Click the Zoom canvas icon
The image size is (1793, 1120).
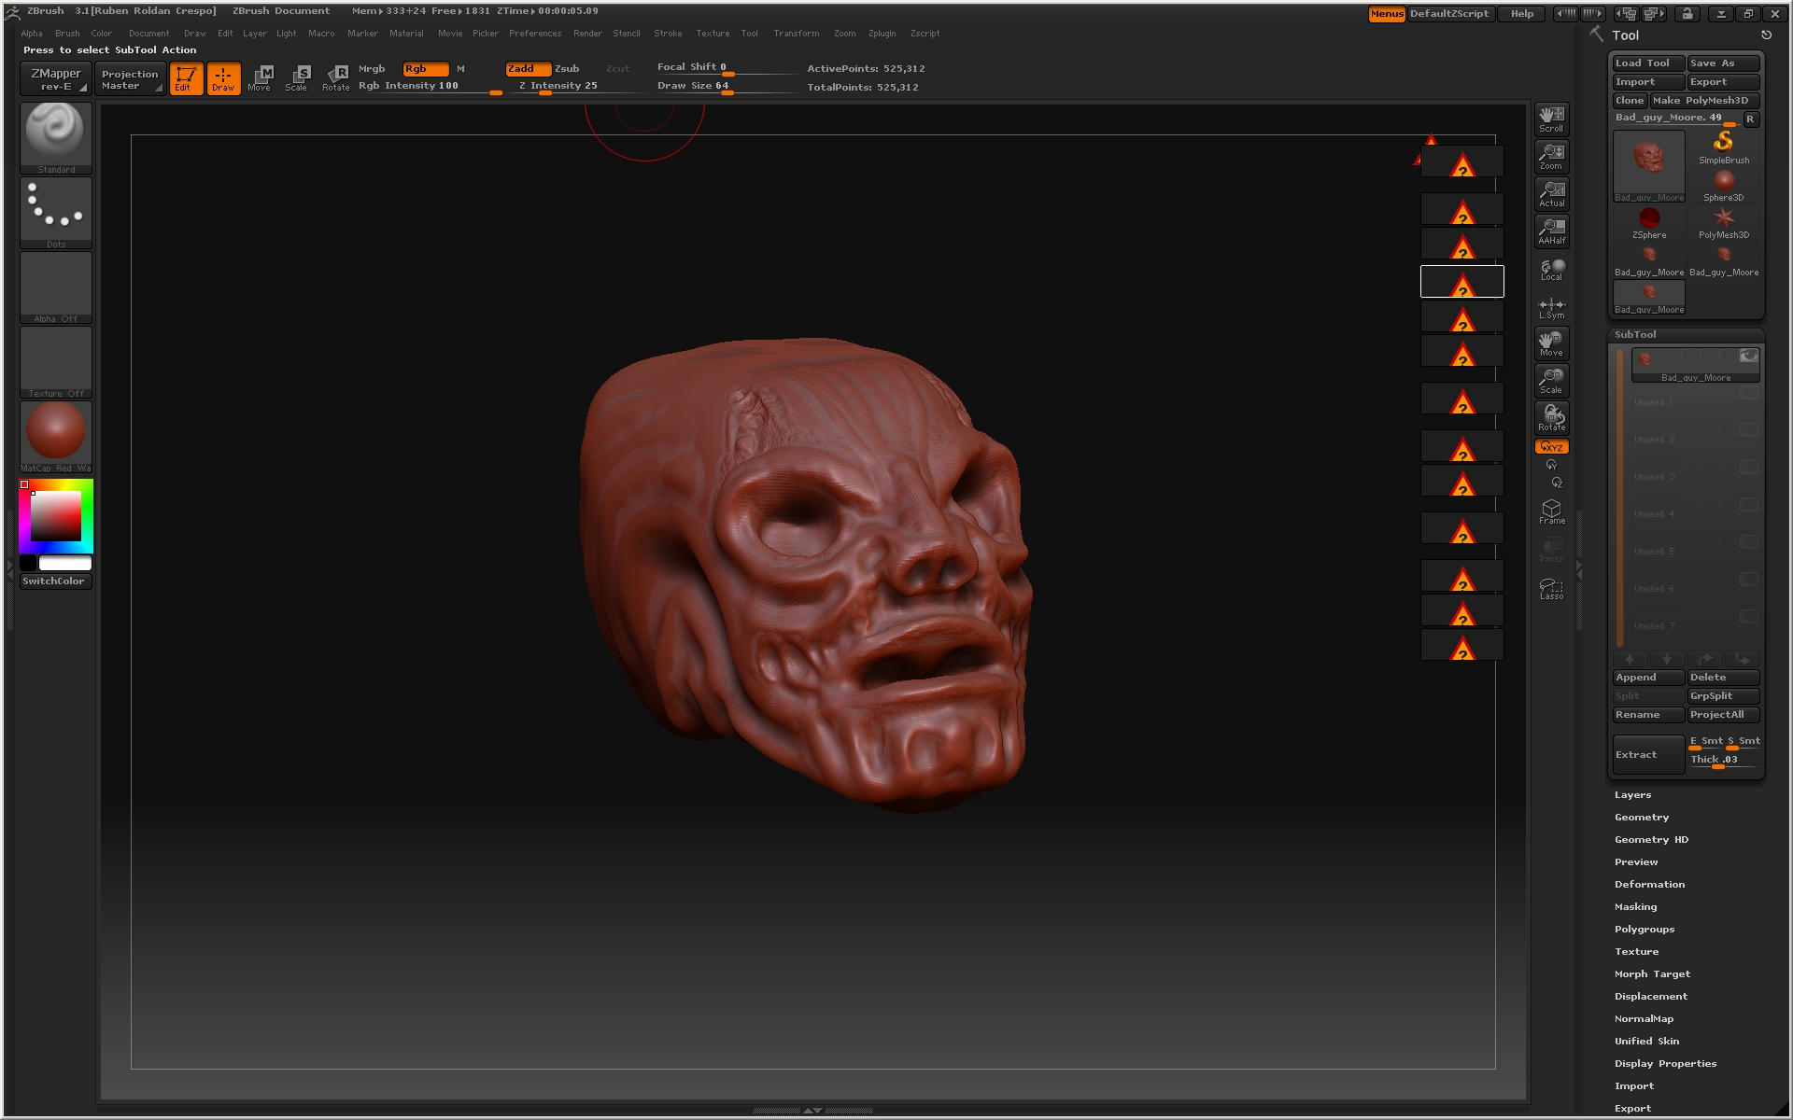1551,156
